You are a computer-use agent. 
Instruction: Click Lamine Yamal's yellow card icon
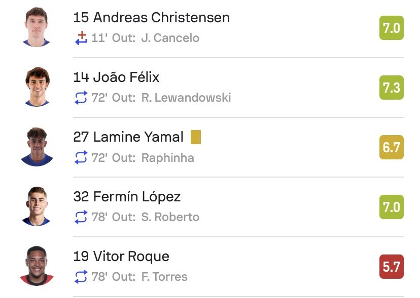coord(196,137)
